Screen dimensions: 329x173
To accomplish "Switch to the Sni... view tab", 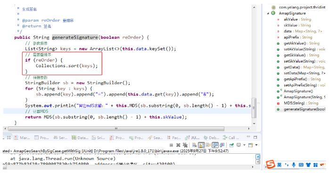I will click(99, 138).
